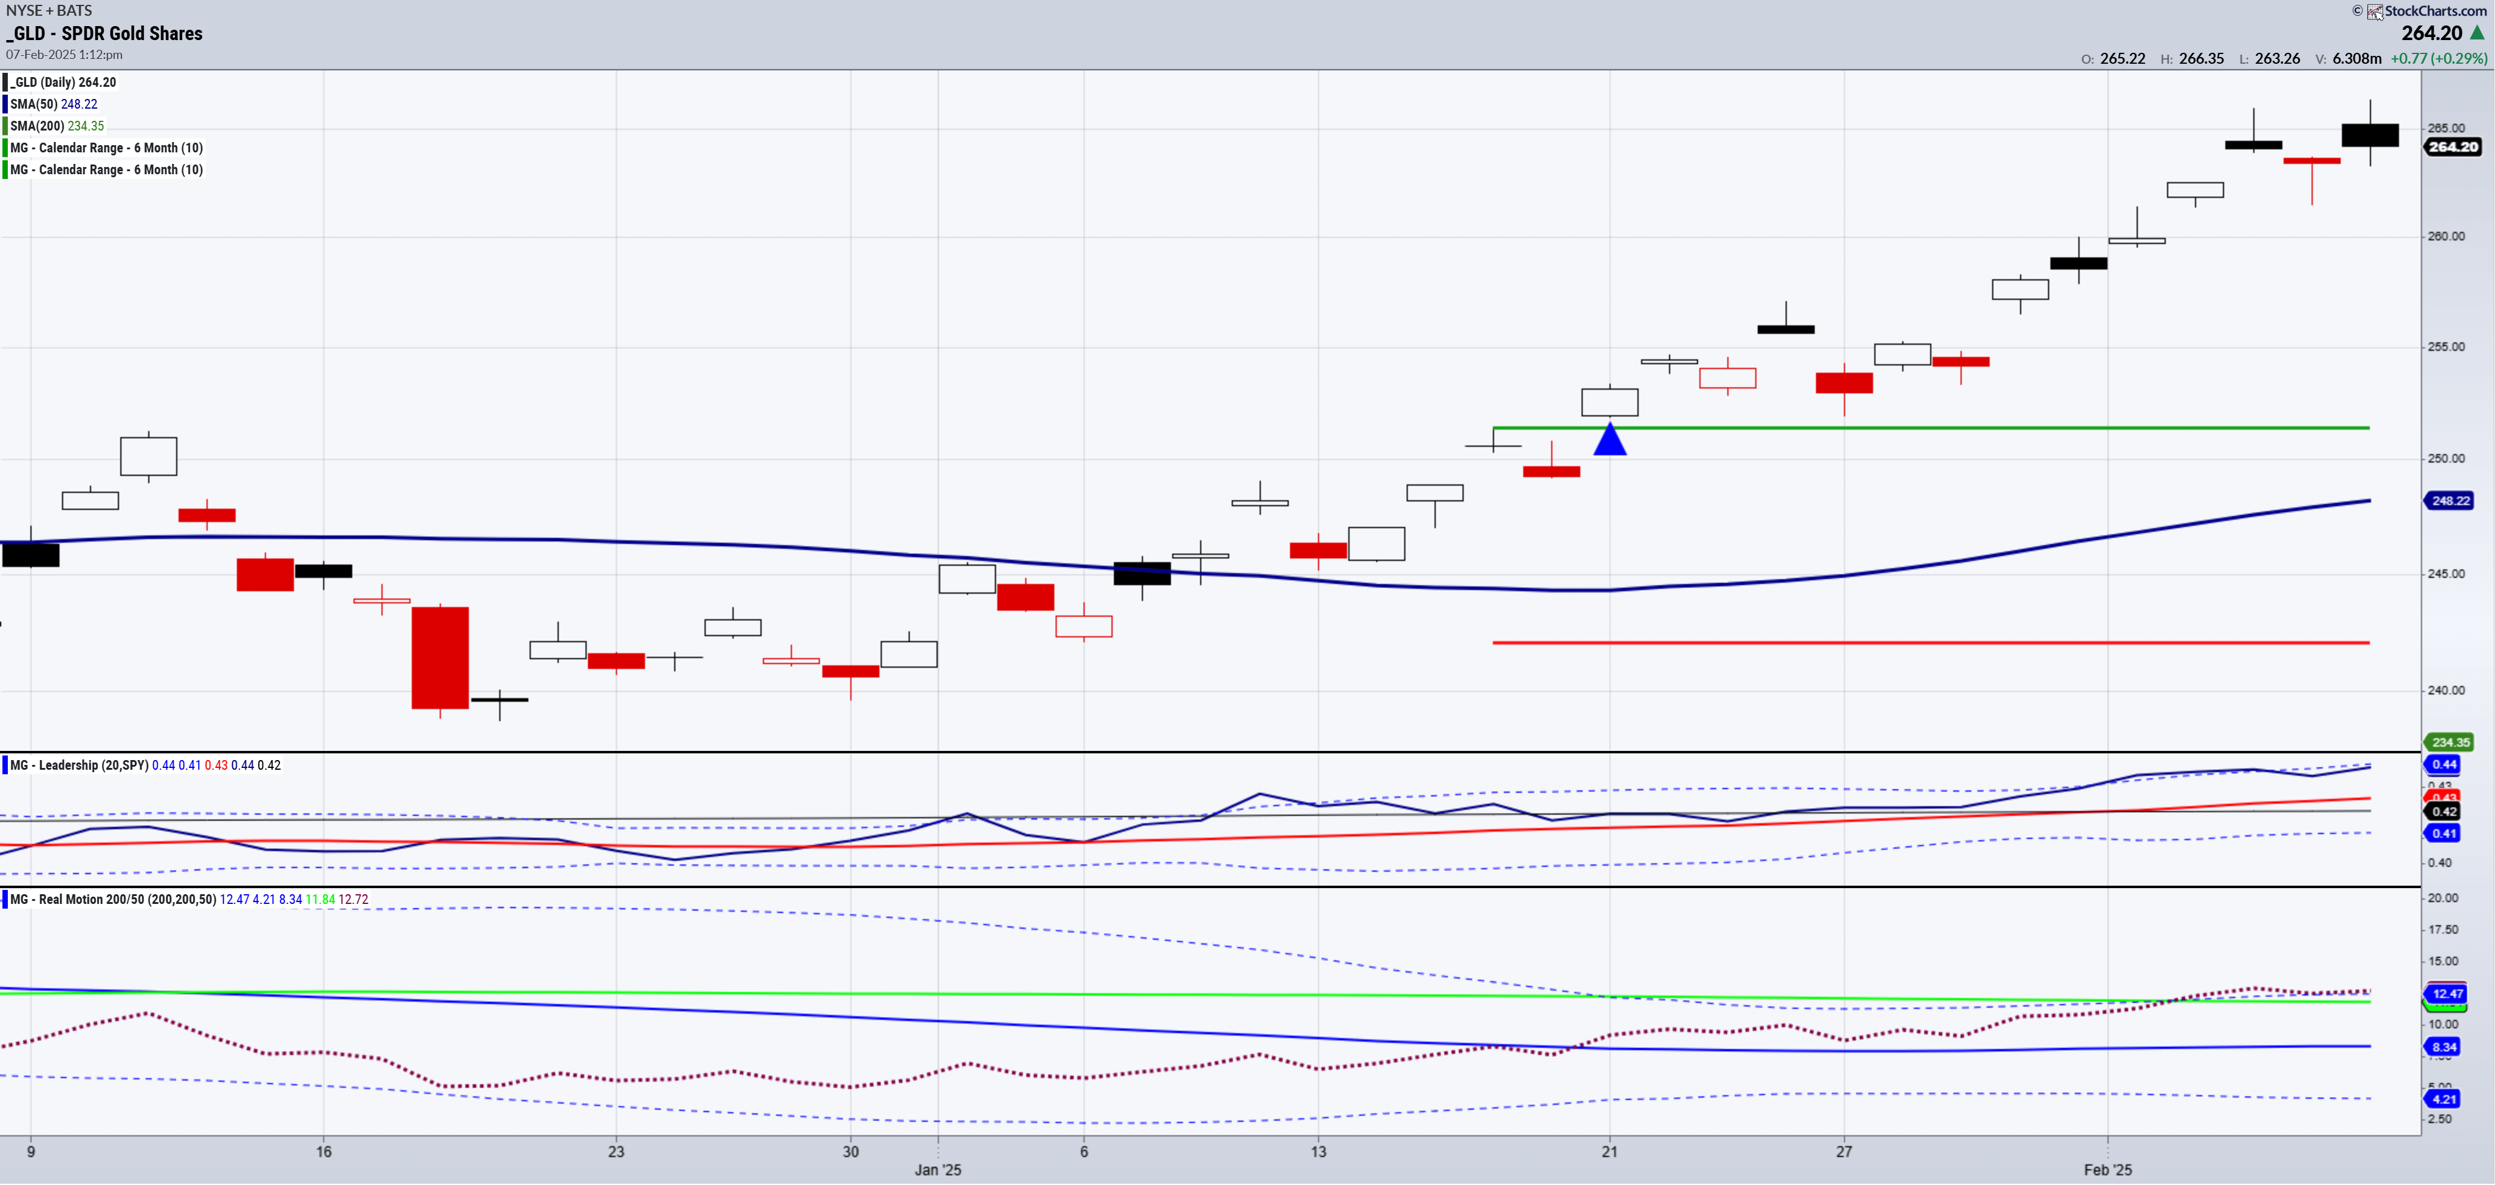Click the 07-Feb-2025 1:12pm timestamp
The height and width of the screenshot is (1185, 2495).
(x=64, y=55)
